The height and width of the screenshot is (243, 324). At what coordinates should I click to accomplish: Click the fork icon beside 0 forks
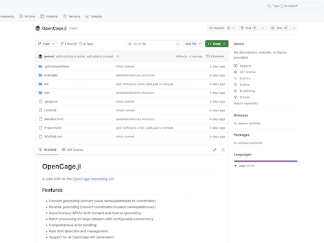236,97
